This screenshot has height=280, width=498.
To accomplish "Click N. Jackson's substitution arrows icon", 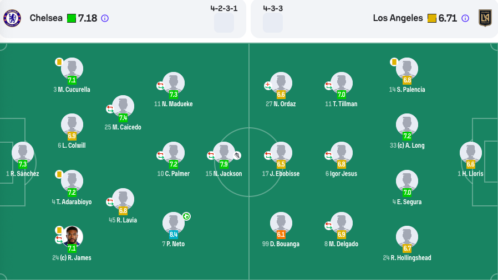I will [211, 155].
